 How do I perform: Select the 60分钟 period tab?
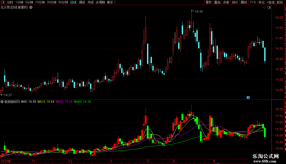tap(63, 2)
